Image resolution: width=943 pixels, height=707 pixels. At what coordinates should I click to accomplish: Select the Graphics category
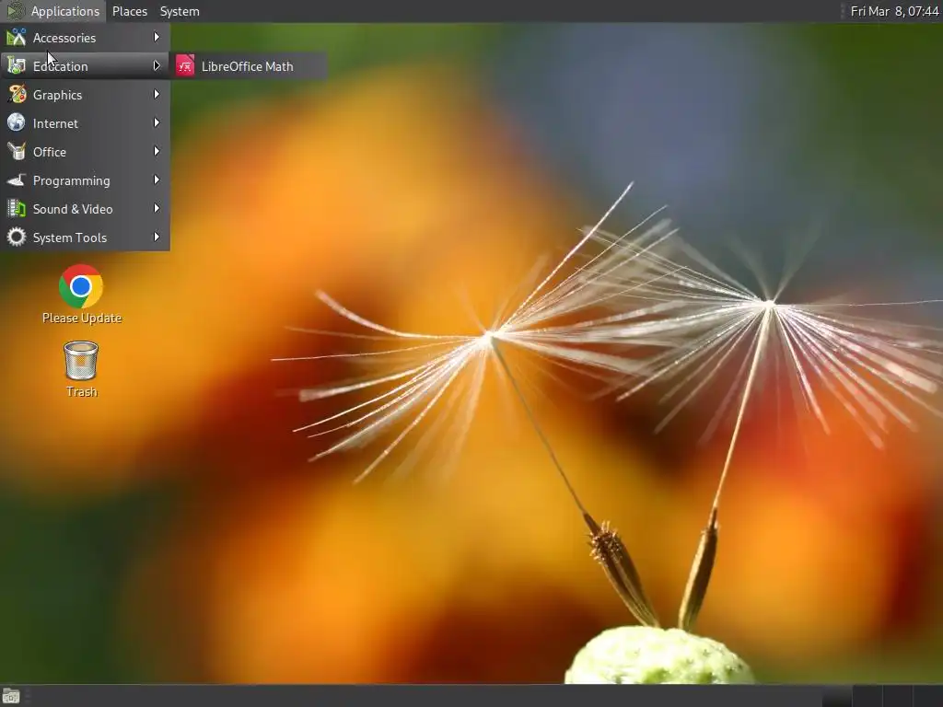tap(85, 95)
